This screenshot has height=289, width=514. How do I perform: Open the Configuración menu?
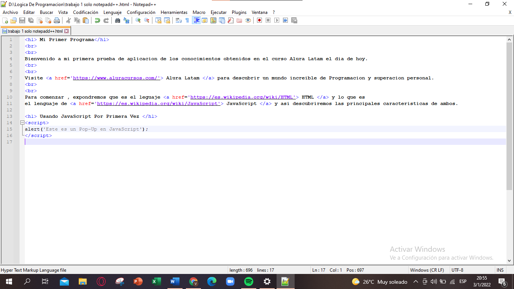141,12
